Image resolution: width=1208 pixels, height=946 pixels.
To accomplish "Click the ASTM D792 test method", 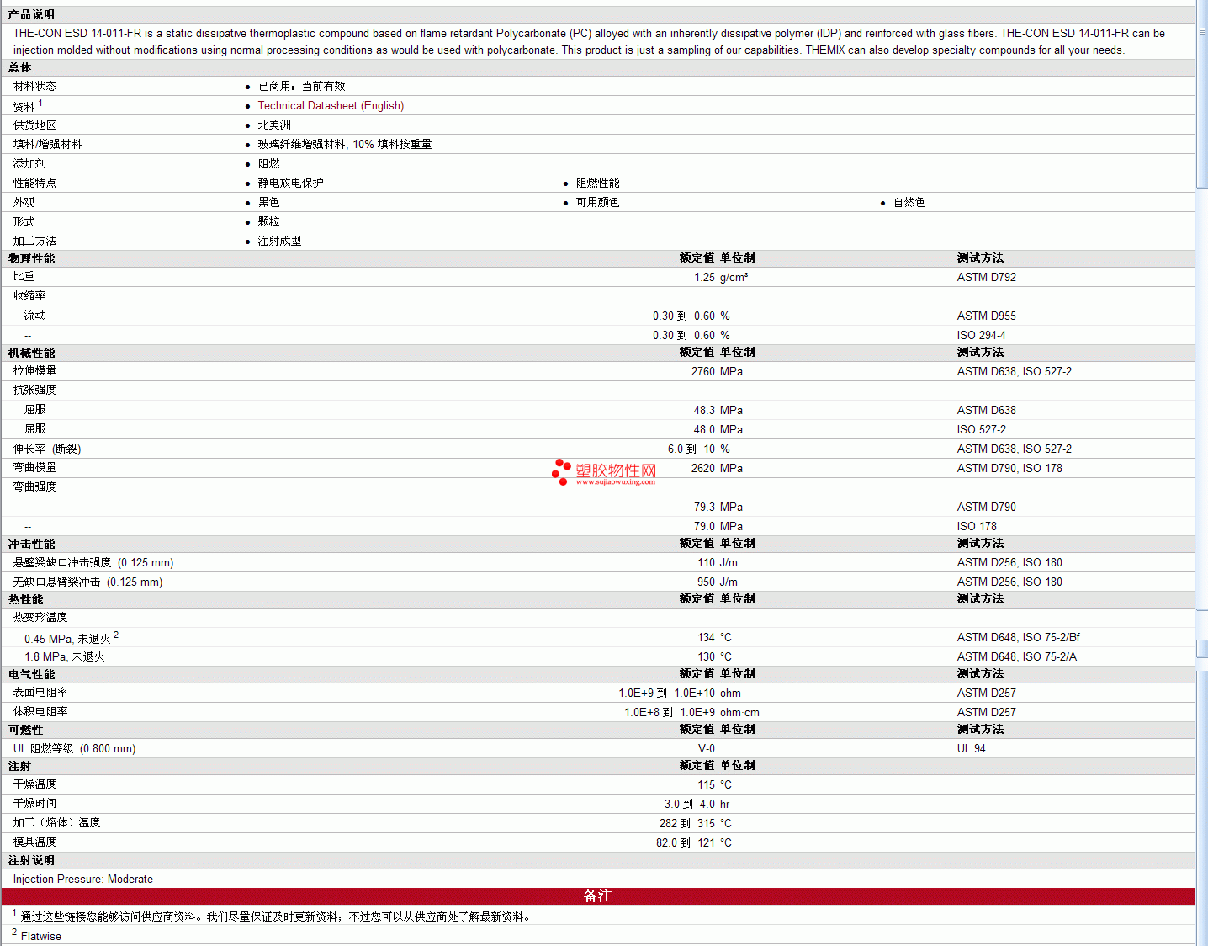I will coord(987,277).
